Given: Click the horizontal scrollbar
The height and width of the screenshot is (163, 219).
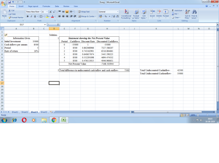Looking at the screenshot, I should [168, 112].
